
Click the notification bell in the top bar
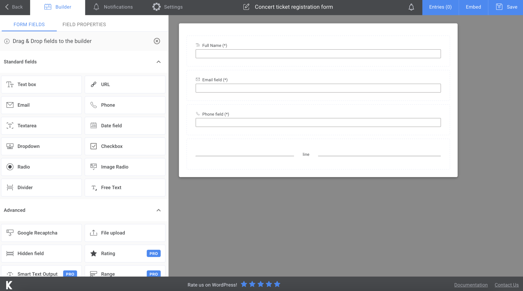point(411,7)
